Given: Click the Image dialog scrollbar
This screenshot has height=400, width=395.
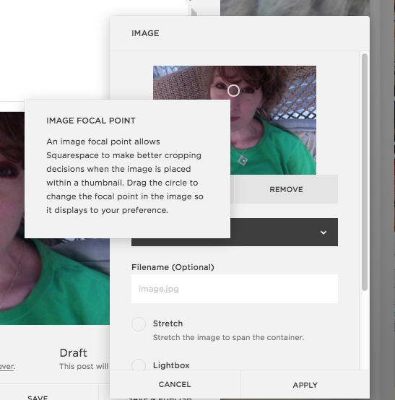Looking at the screenshot, I should [365, 172].
